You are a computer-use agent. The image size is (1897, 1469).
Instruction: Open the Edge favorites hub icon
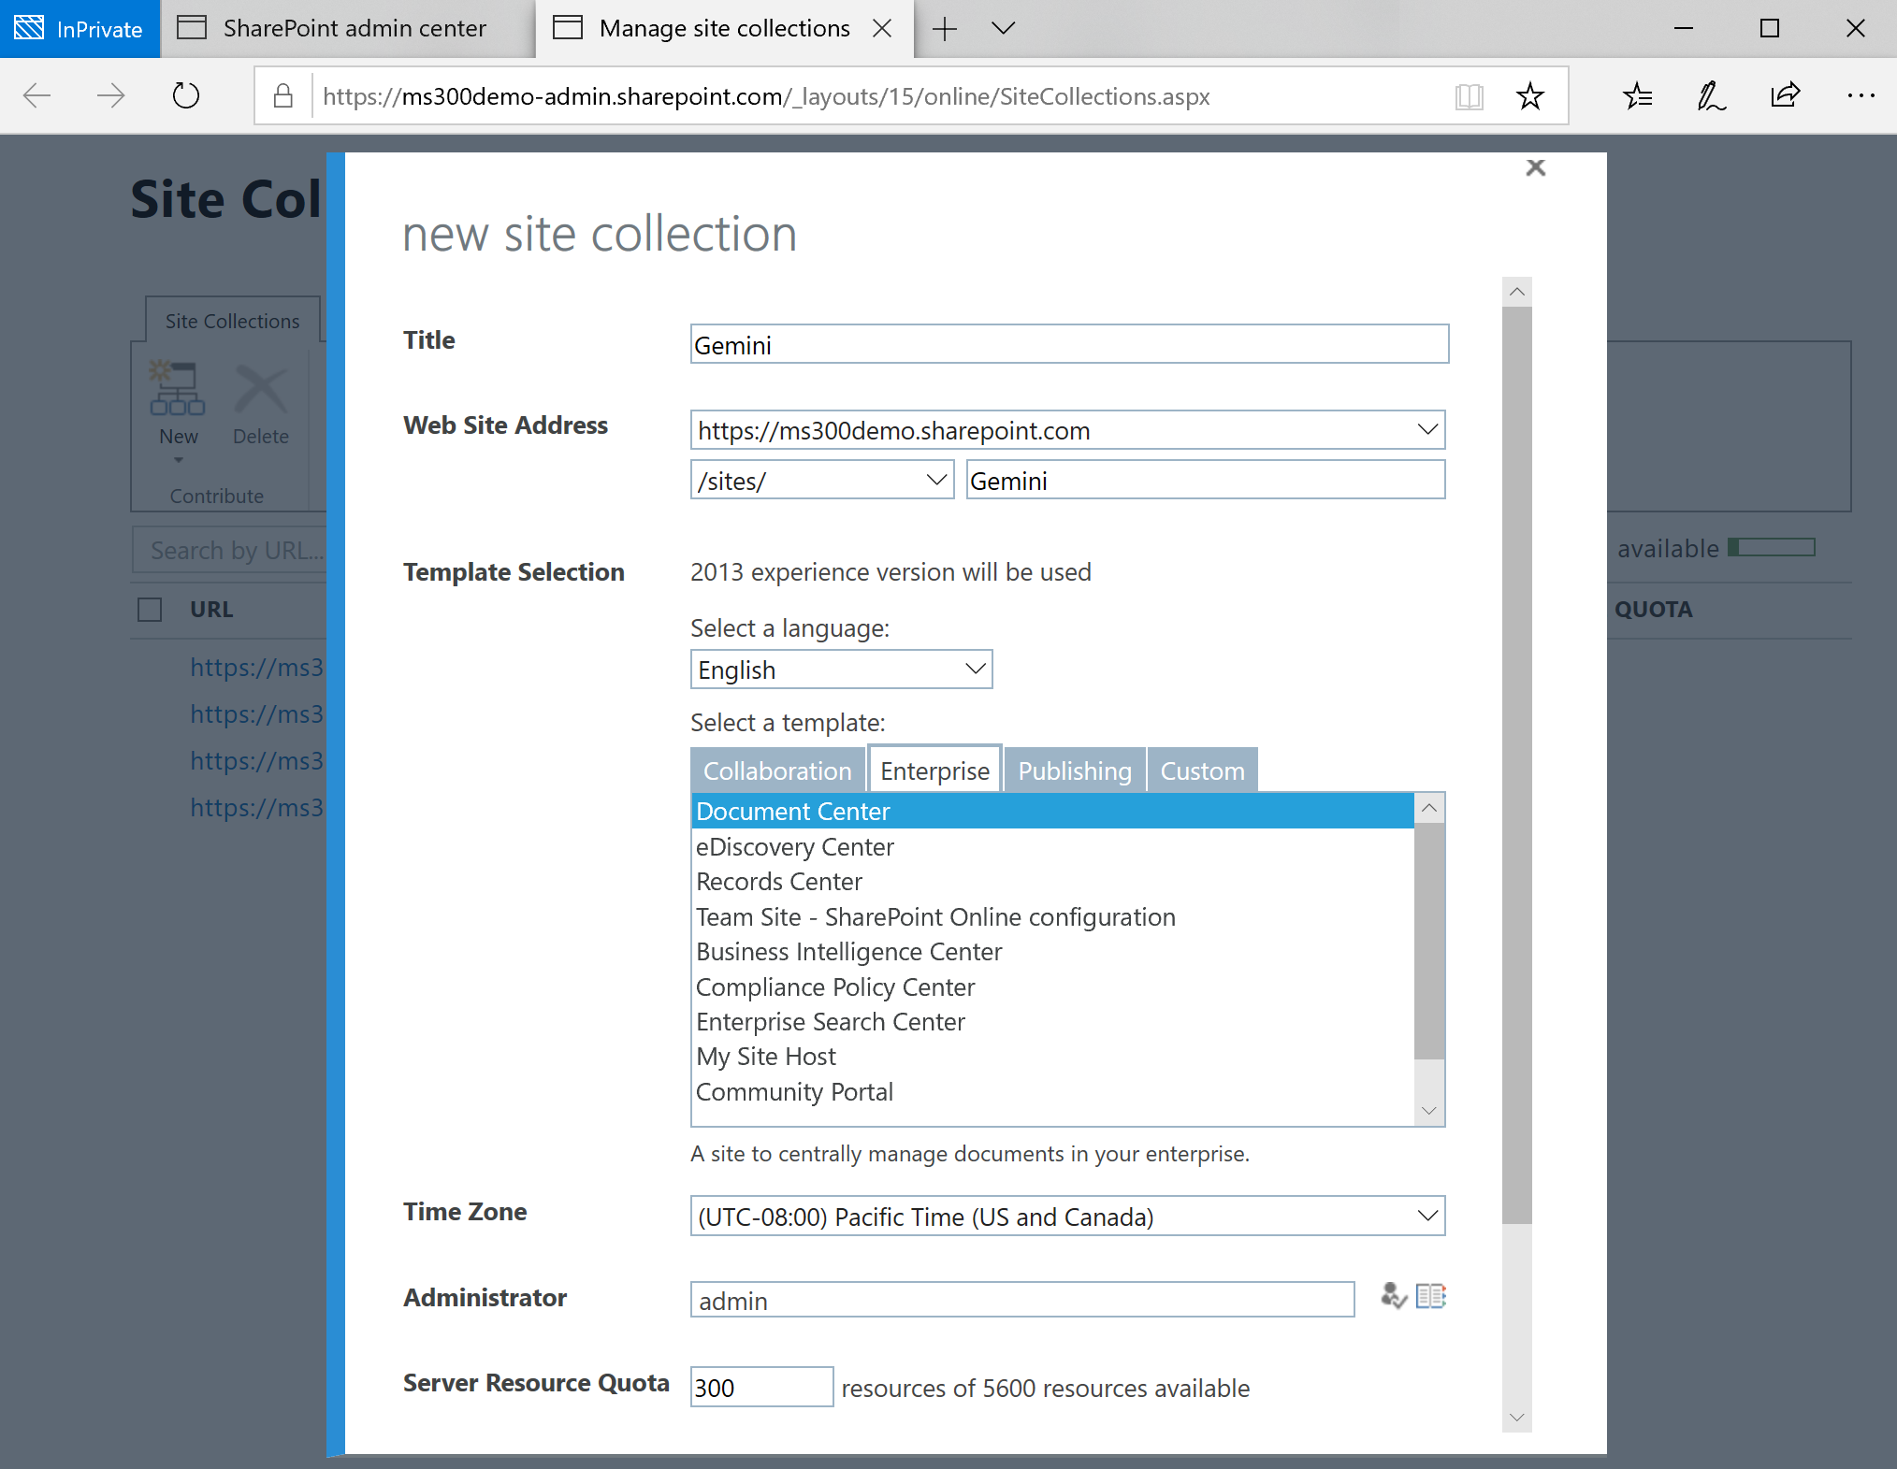[1638, 95]
